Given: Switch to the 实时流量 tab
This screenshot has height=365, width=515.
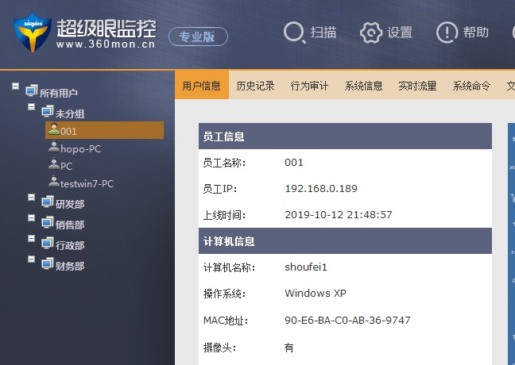Looking at the screenshot, I should point(417,86).
